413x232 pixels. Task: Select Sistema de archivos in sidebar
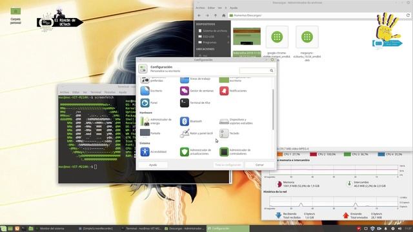click(213, 31)
